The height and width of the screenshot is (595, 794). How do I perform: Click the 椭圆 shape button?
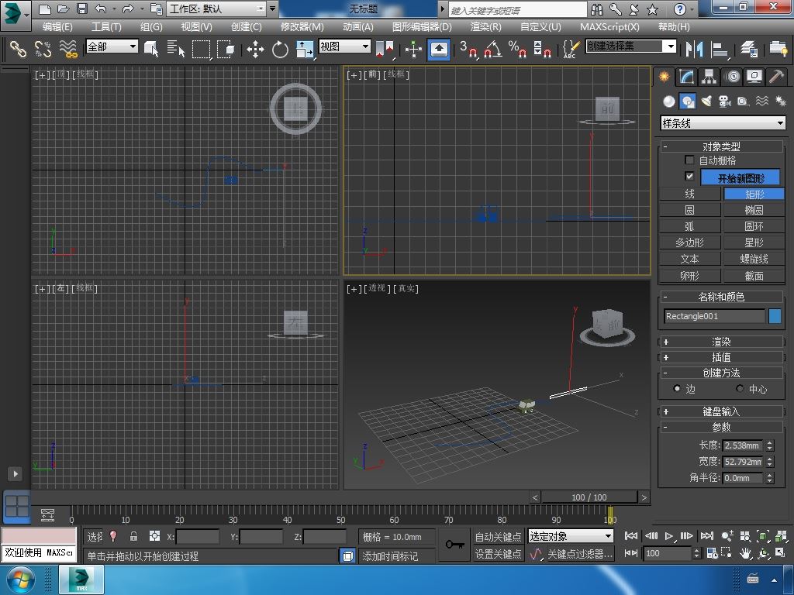coord(754,210)
